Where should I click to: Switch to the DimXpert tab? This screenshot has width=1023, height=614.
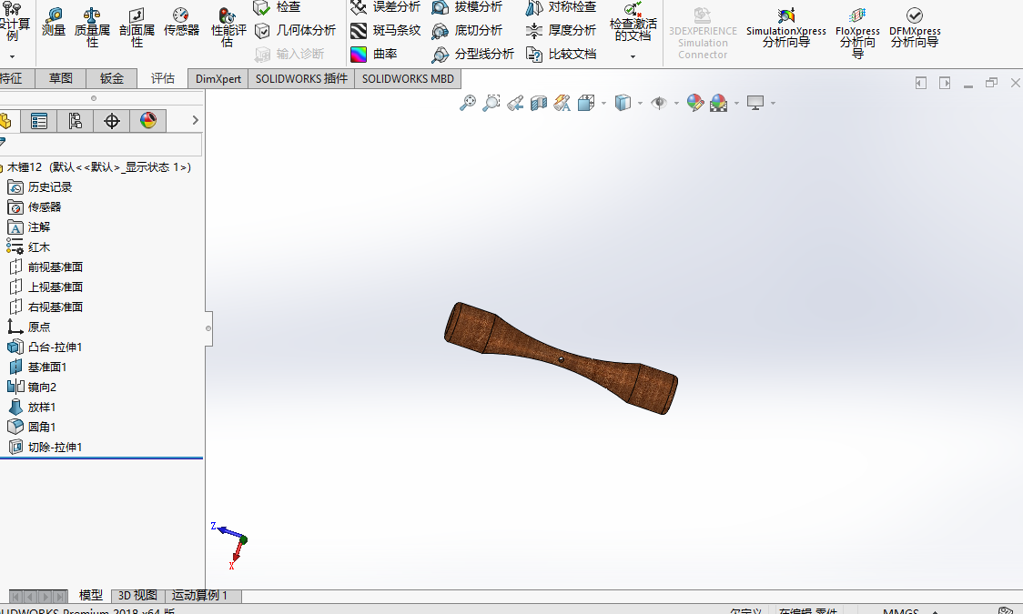click(x=218, y=78)
